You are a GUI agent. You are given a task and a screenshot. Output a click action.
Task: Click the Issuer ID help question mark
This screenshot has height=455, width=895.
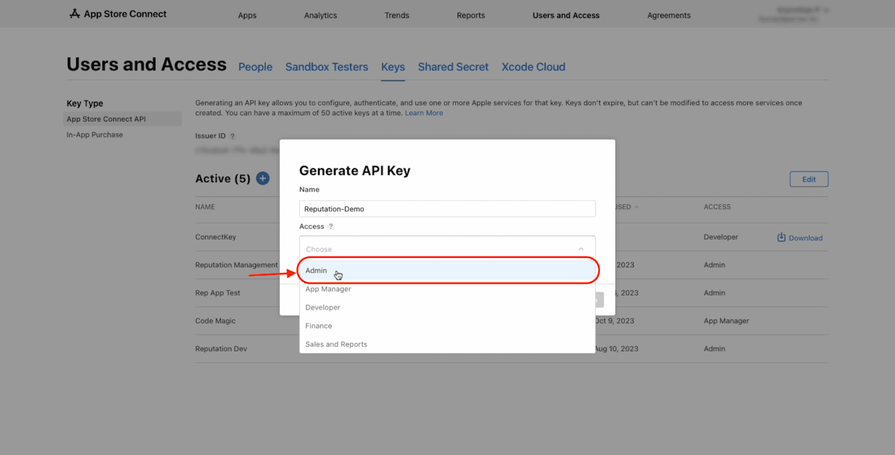click(233, 136)
